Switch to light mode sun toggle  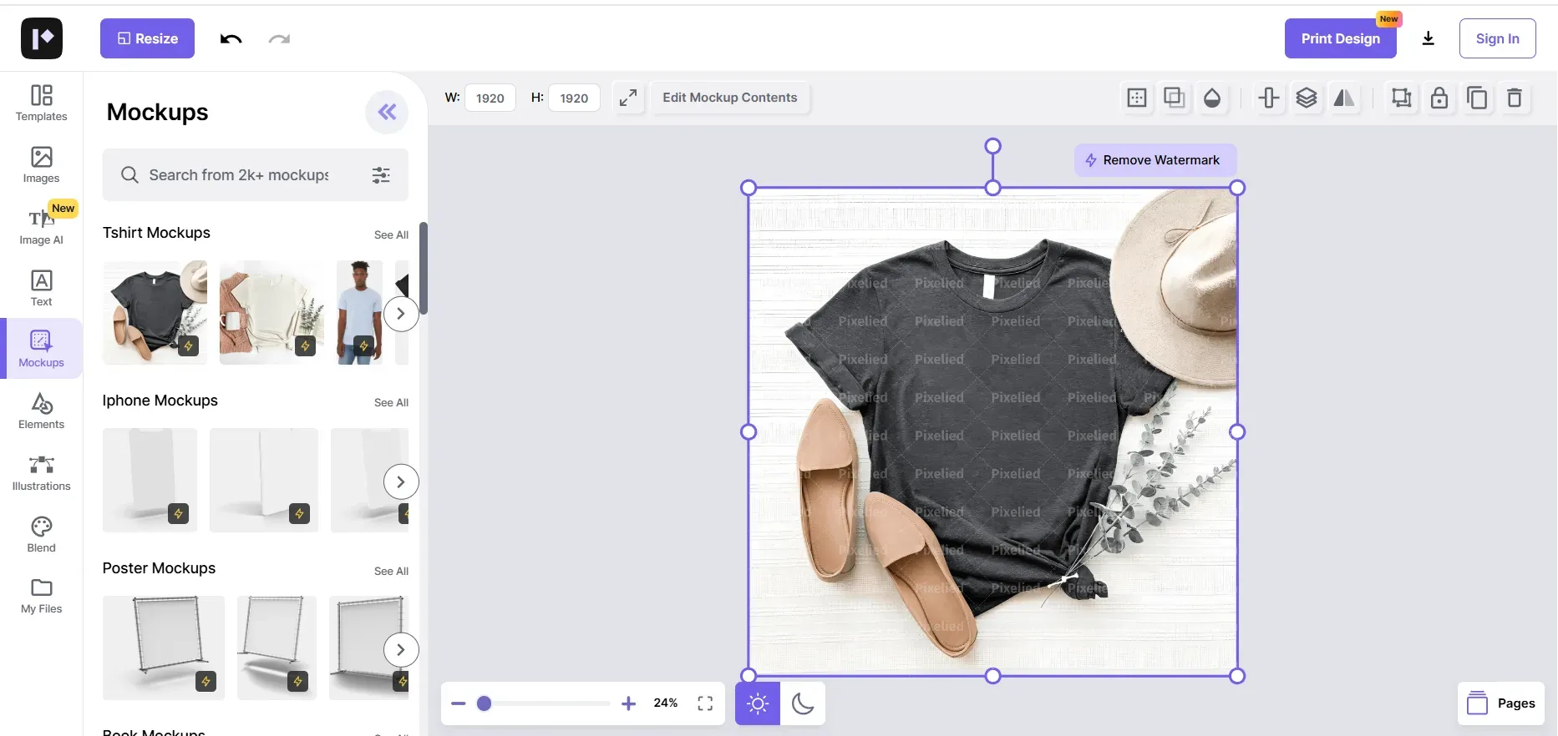tap(758, 703)
